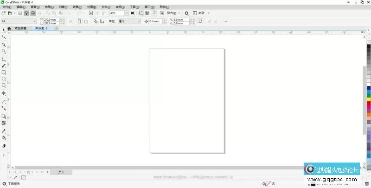Toggle the full-screen preview button
Screen dimensions: 371x188
[x=133, y=13]
